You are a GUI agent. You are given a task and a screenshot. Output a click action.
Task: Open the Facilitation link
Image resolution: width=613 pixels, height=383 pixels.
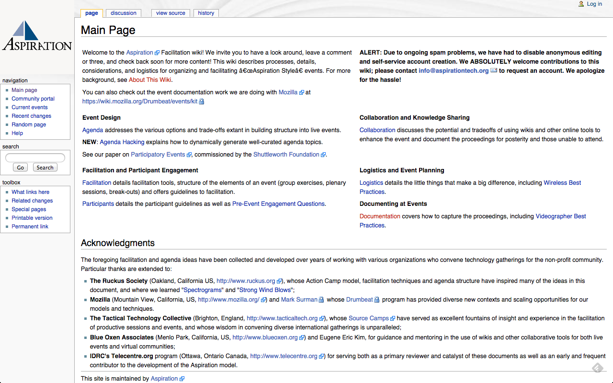[x=97, y=183]
